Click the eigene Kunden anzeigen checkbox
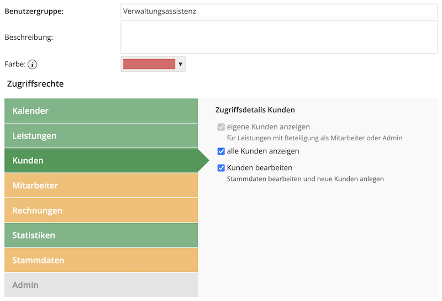The height and width of the screenshot is (301, 442). click(x=222, y=127)
